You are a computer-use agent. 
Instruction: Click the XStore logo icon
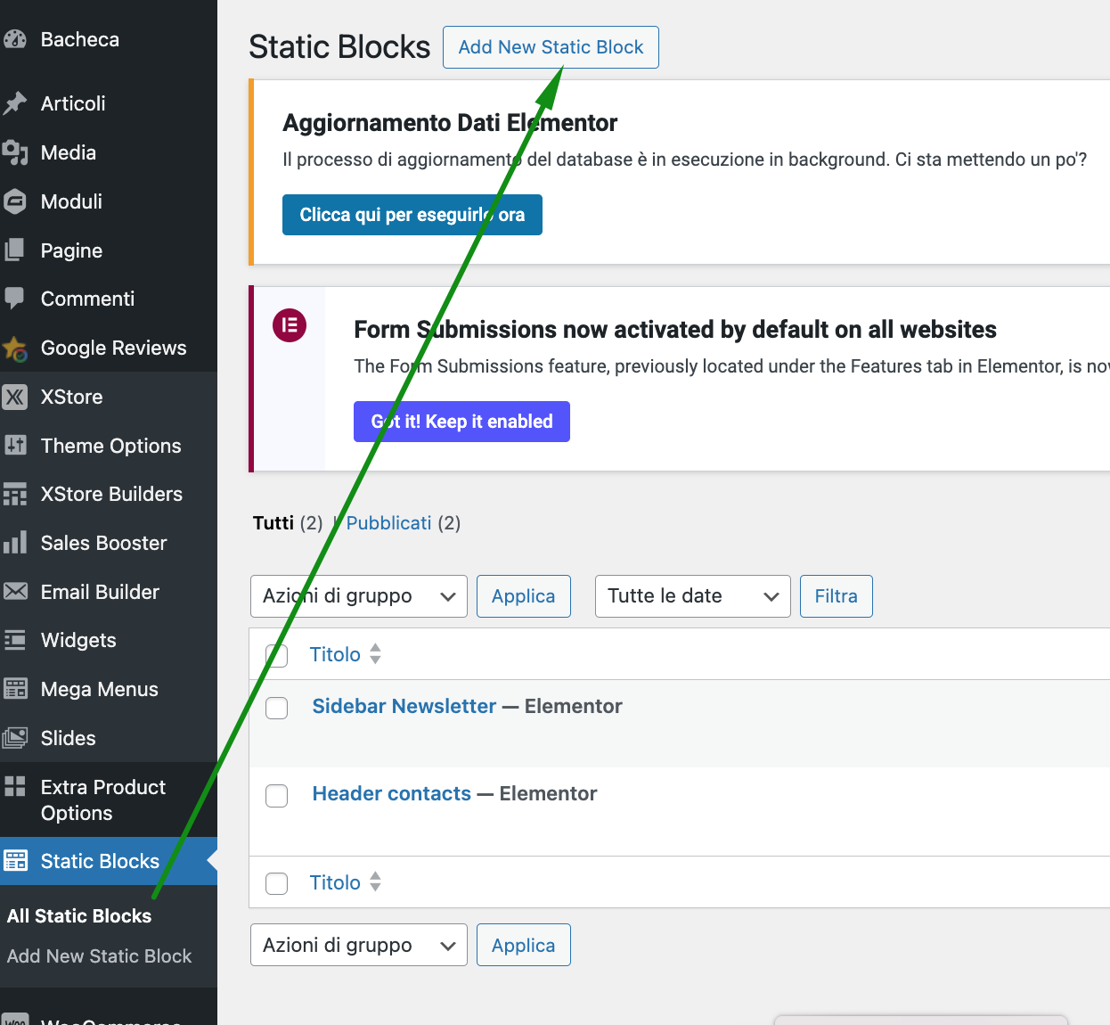(14, 397)
